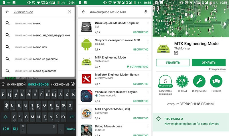Image resolution: width=229 pixels, height=136 pixels.
Task: Choose keyboard suggestion 'инженерные'
Action: click(60, 84)
